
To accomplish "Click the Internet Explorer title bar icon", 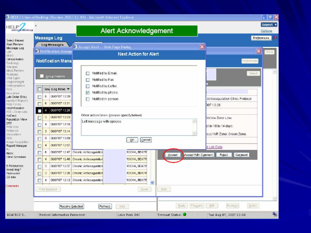I will click(8, 17).
